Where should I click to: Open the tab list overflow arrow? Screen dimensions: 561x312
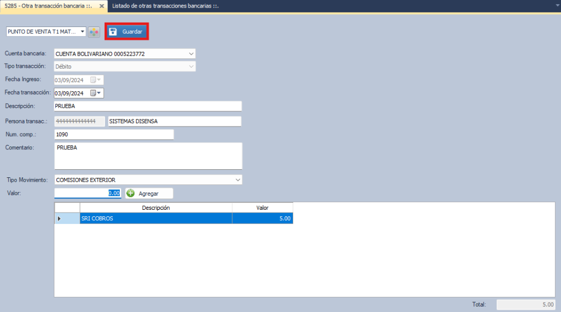coord(558,5)
